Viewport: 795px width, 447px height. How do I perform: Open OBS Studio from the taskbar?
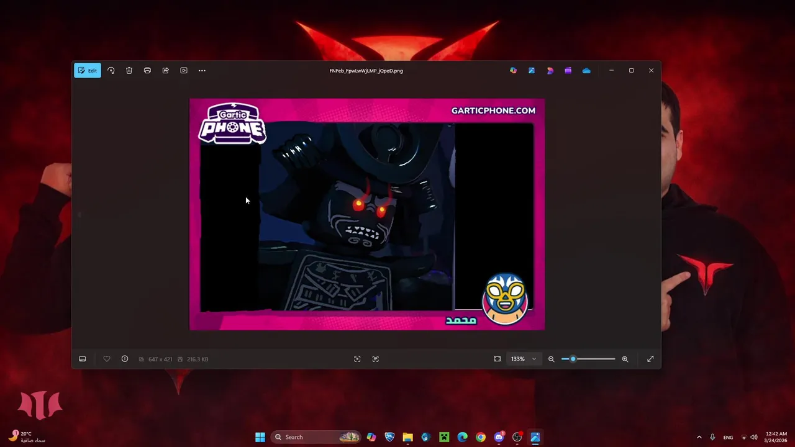[517, 437]
